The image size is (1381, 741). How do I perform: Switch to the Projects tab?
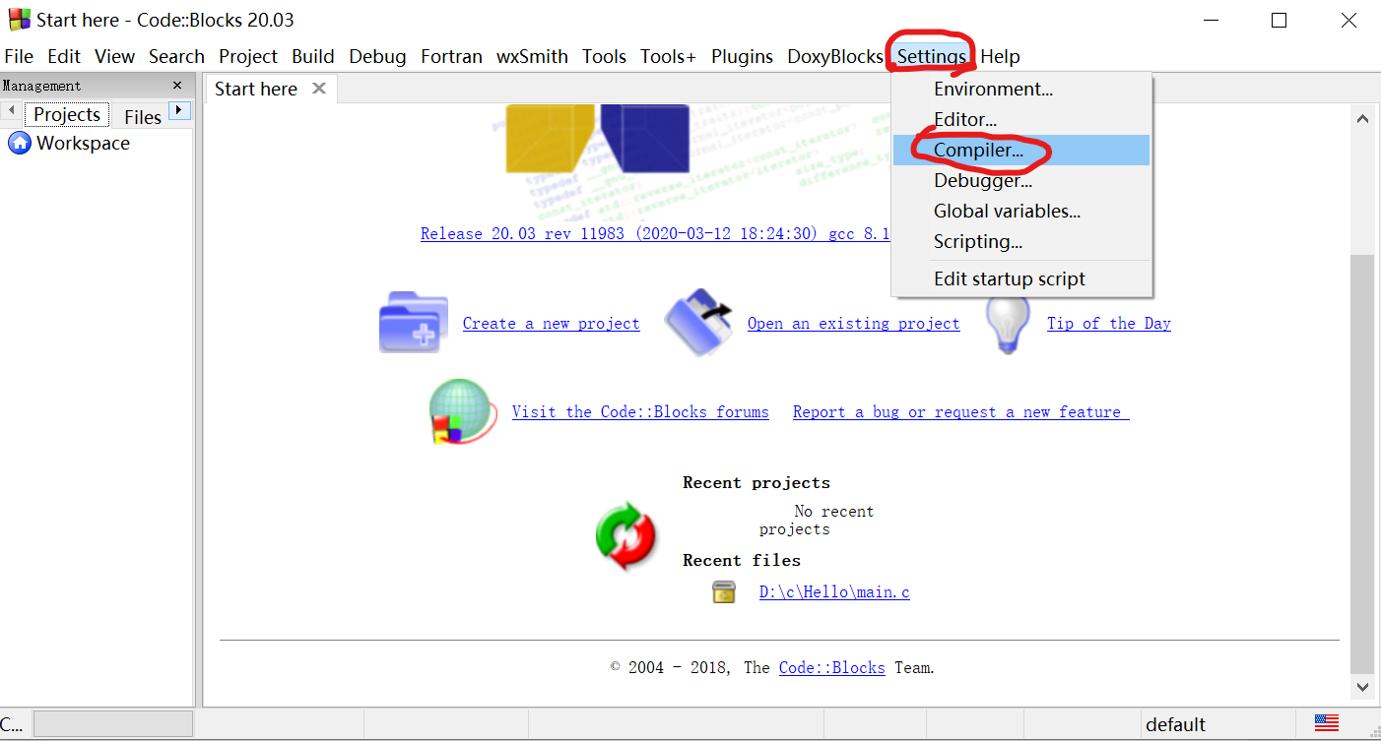(67, 114)
